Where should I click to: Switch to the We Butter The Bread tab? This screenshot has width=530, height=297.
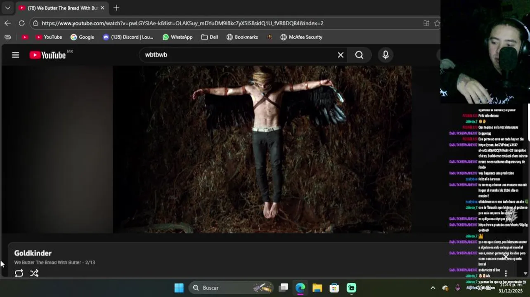62,8
